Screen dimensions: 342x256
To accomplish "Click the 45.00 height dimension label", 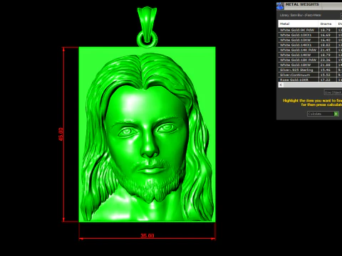I will click(x=61, y=134).
